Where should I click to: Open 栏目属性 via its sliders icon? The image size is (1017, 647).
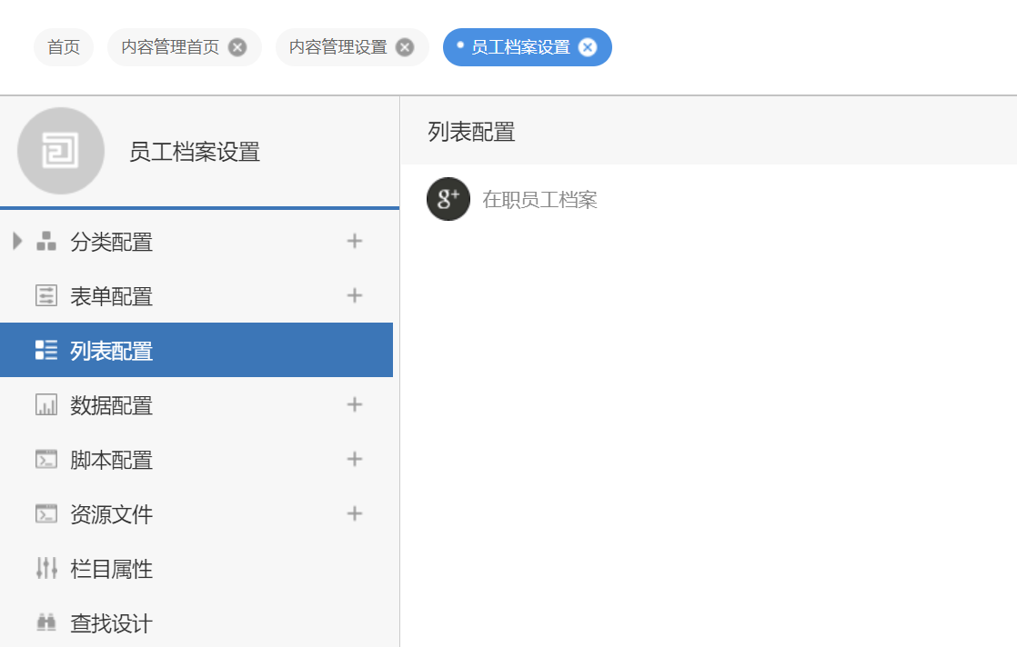[x=45, y=568]
